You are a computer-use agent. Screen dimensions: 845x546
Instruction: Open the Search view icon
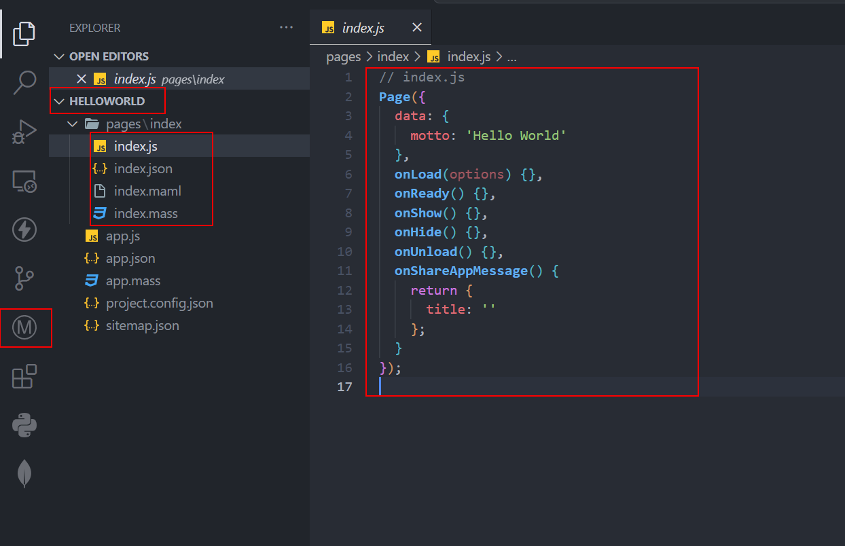pyautogui.click(x=24, y=81)
